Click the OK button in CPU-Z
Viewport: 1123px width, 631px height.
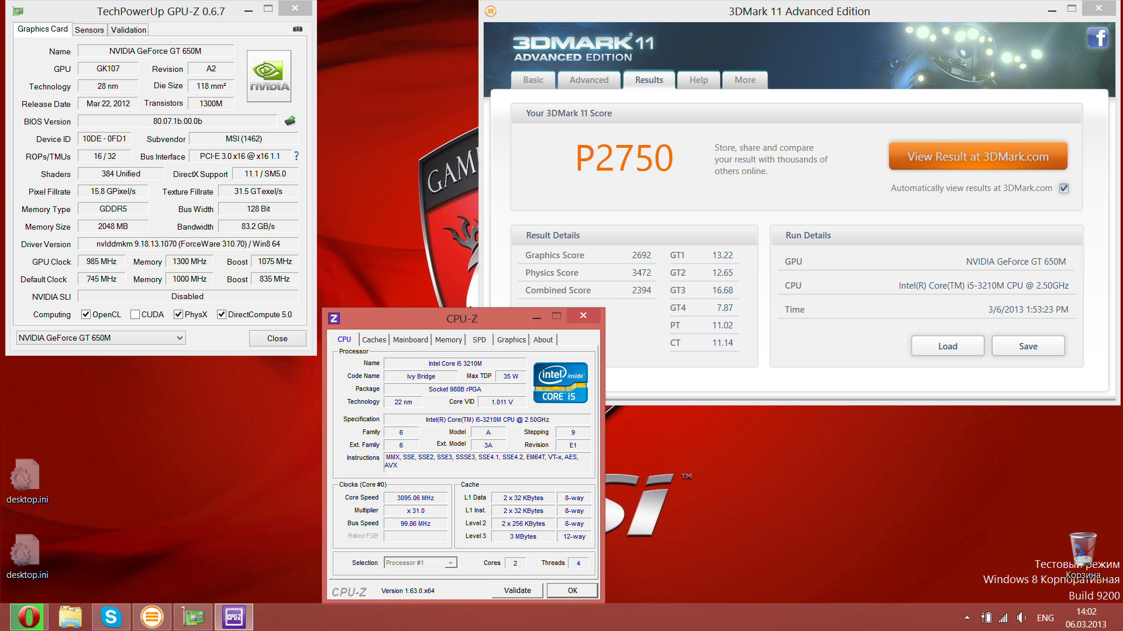(x=573, y=590)
